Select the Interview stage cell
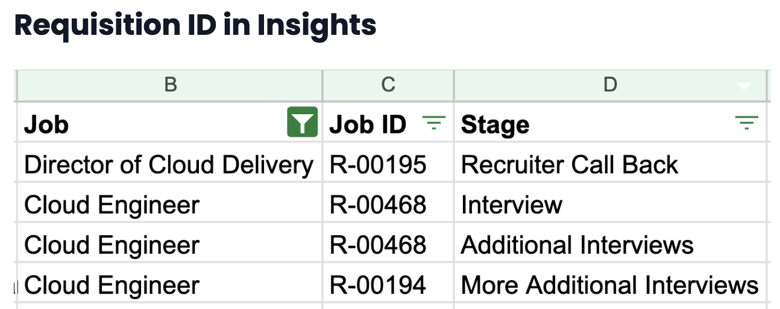The width and height of the screenshot is (780, 309). pos(512,205)
